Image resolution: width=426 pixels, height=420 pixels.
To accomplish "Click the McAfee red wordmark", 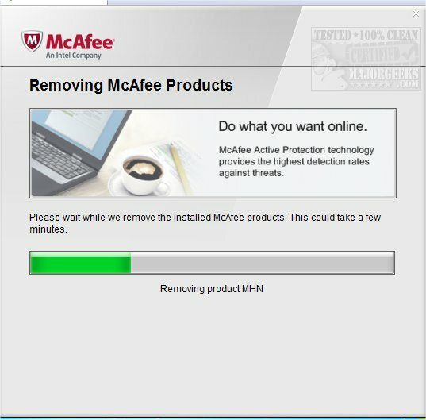I will [80, 42].
